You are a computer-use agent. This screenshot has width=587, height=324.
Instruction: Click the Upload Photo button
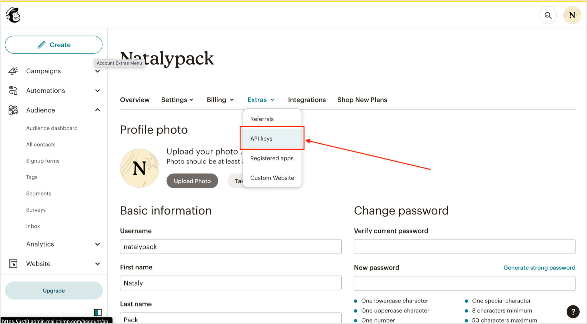click(192, 181)
